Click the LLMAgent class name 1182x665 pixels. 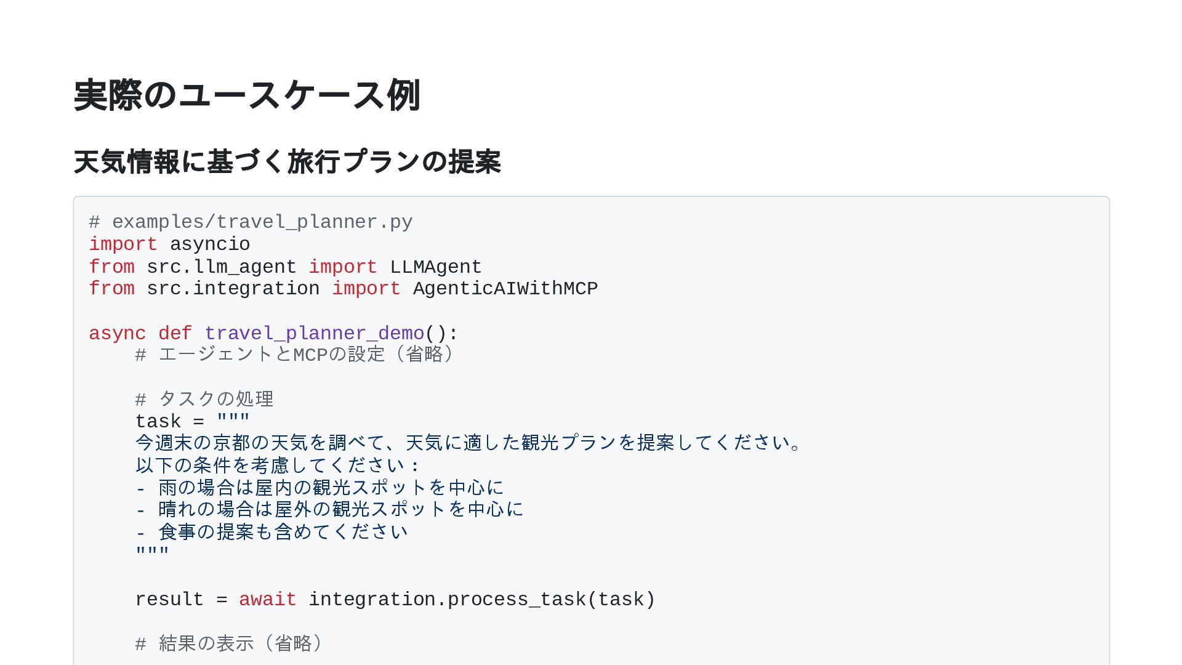click(435, 267)
